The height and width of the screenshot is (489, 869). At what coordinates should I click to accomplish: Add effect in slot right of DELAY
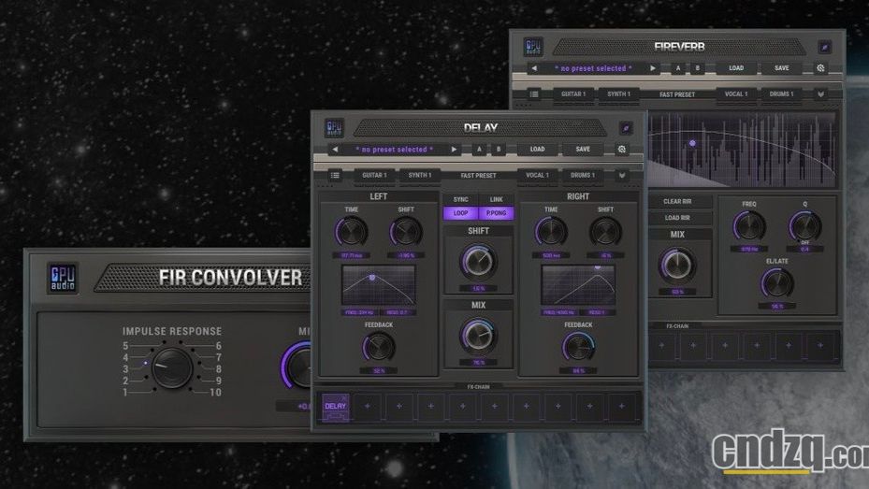367,407
